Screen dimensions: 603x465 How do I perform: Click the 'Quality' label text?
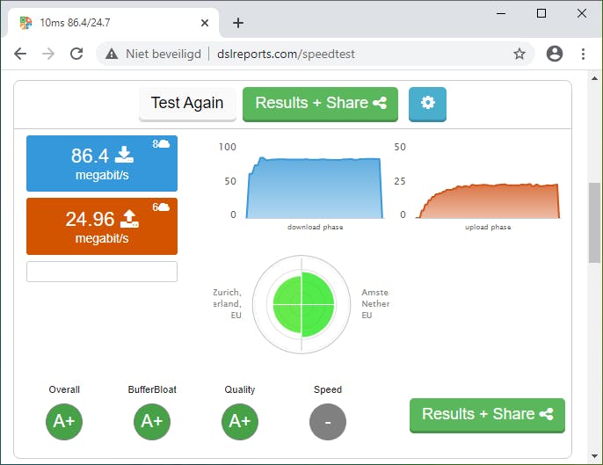pyautogui.click(x=240, y=389)
